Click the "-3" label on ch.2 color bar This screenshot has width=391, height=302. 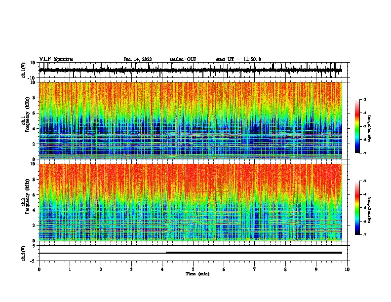[364, 181]
